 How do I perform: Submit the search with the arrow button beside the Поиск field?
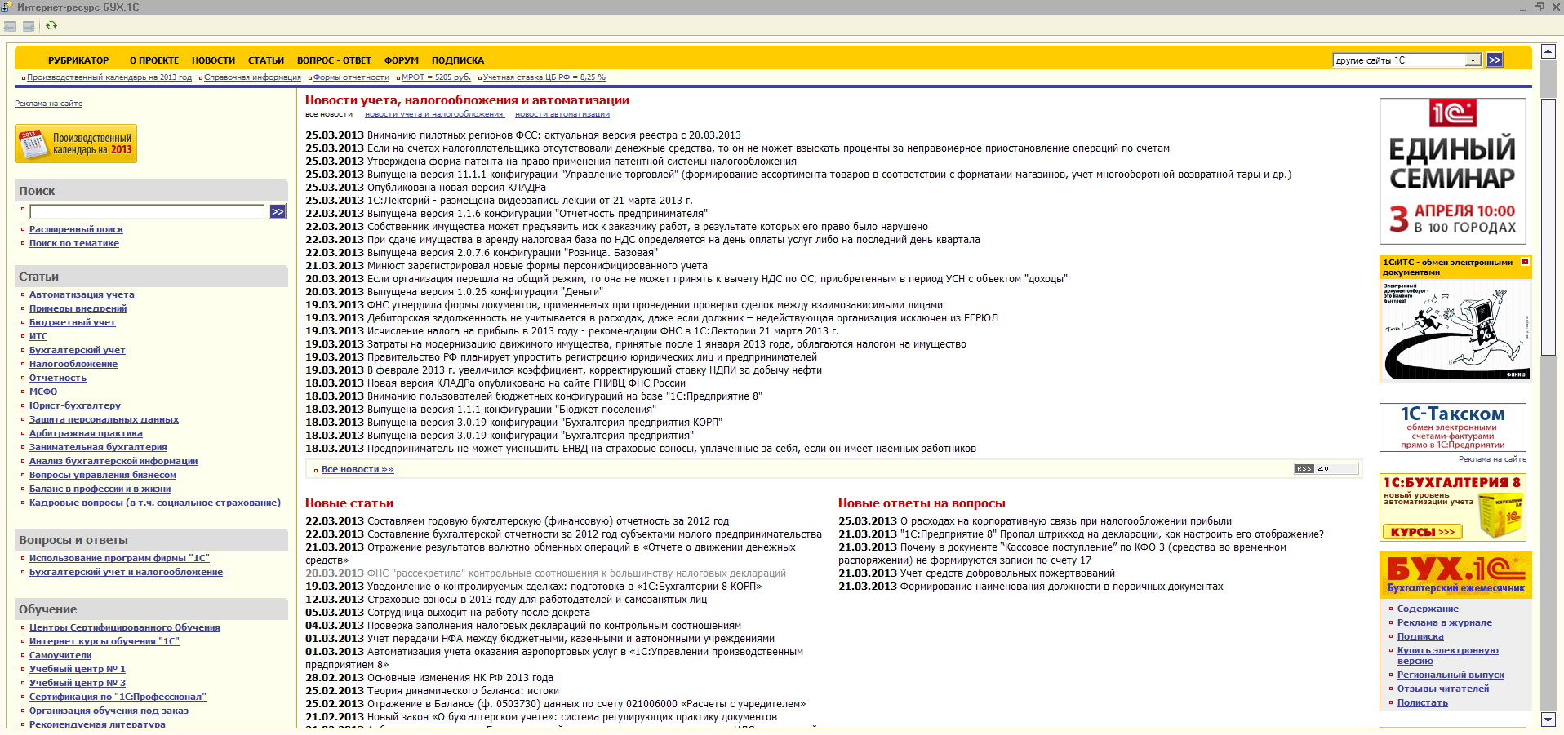pos(278,211)
